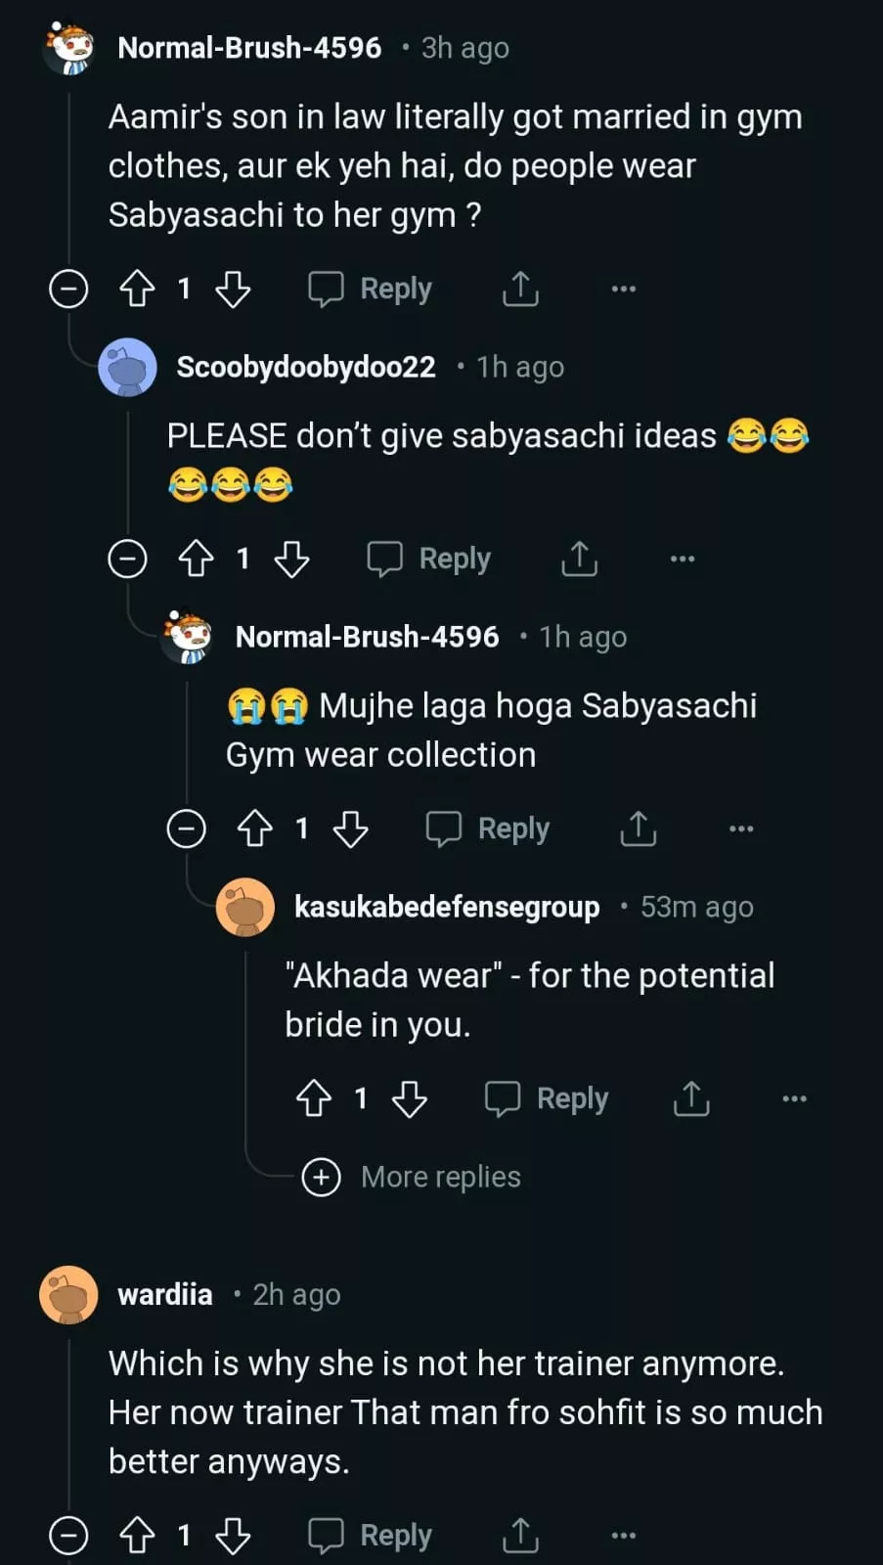Downvote wardiia's trainer comment
Screen dimensions: 883x1565
tap(233, 1536)
